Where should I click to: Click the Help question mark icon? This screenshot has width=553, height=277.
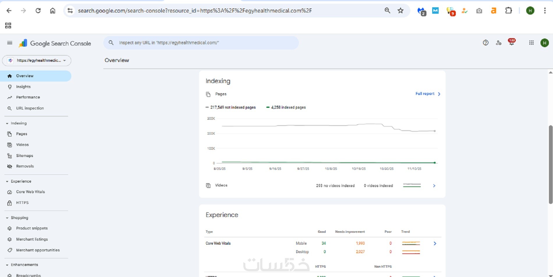[x=485, y=43]
